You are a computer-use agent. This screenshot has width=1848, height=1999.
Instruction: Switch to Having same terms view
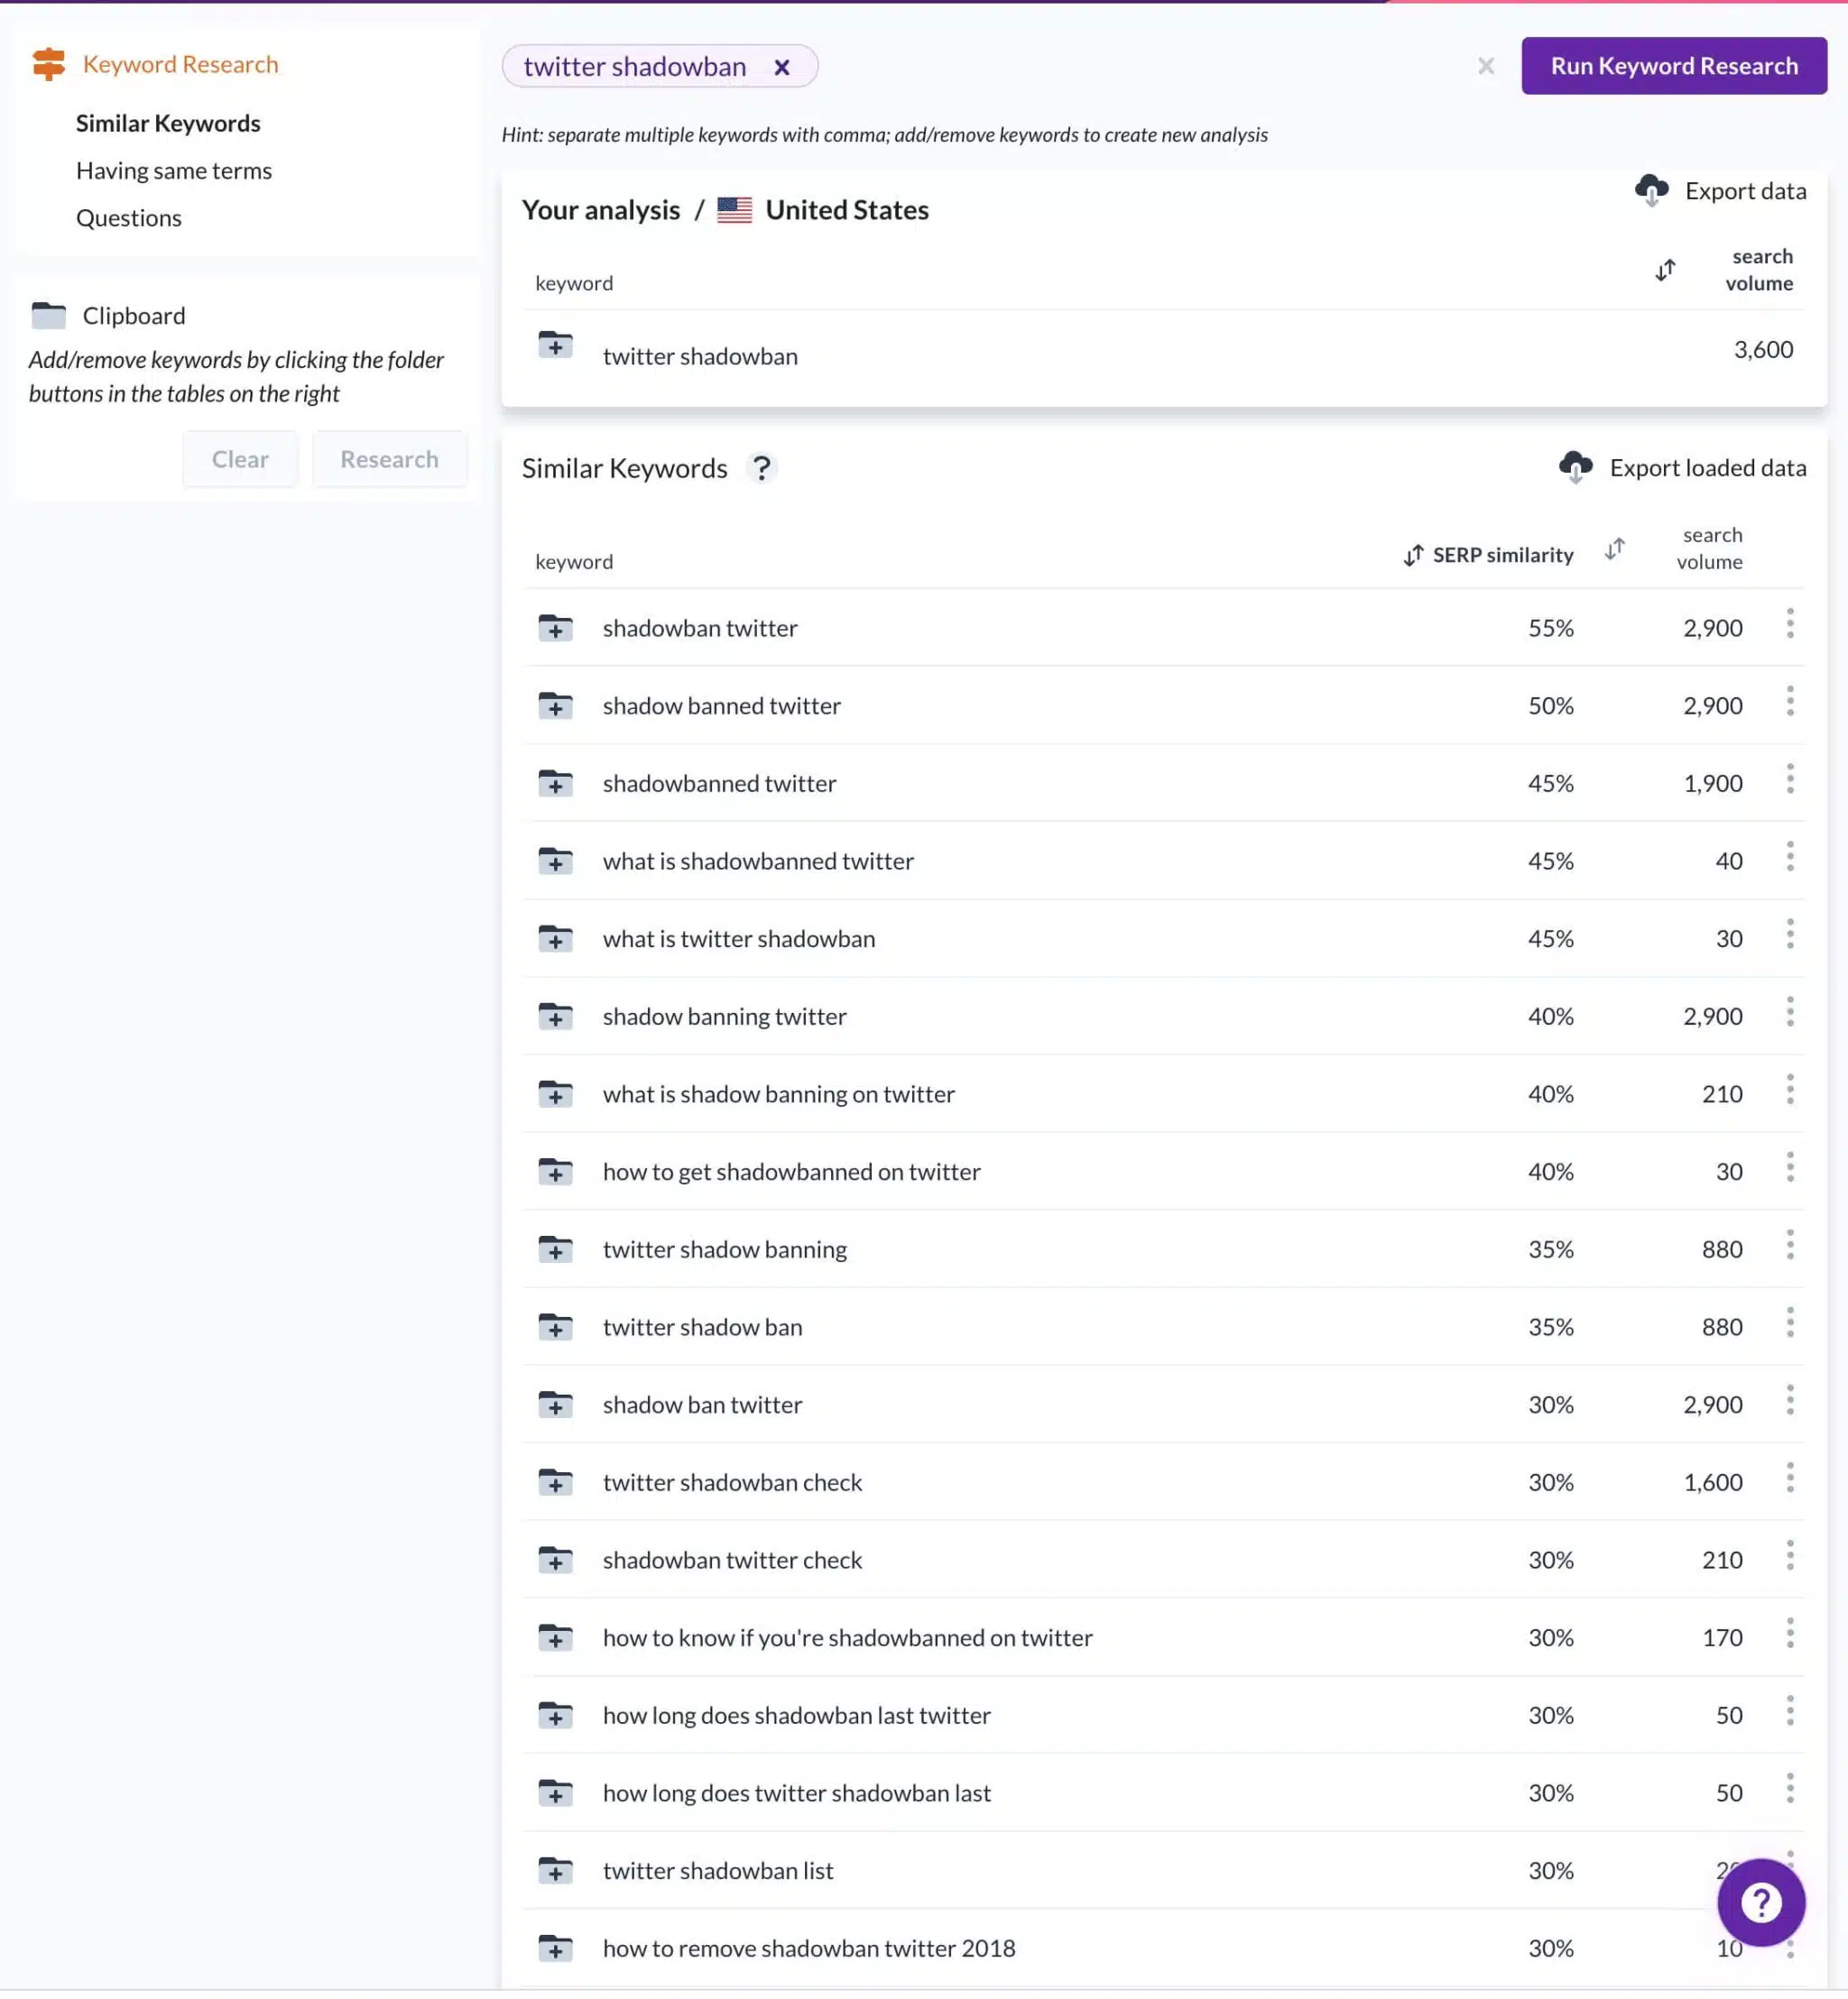[174, 170]
